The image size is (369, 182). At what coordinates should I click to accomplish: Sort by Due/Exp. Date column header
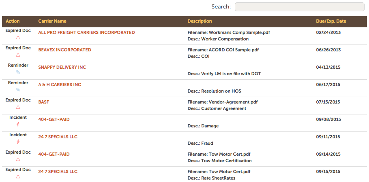pos(331,21)
